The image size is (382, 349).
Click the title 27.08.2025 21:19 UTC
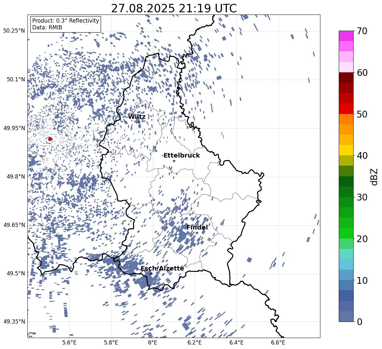tap(174, 8)
